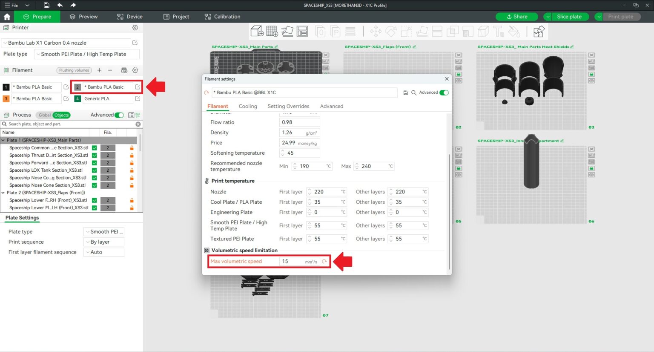Open the arrange objects layout tool
Screen dimensions: 654x352
[x=302, y=31]
